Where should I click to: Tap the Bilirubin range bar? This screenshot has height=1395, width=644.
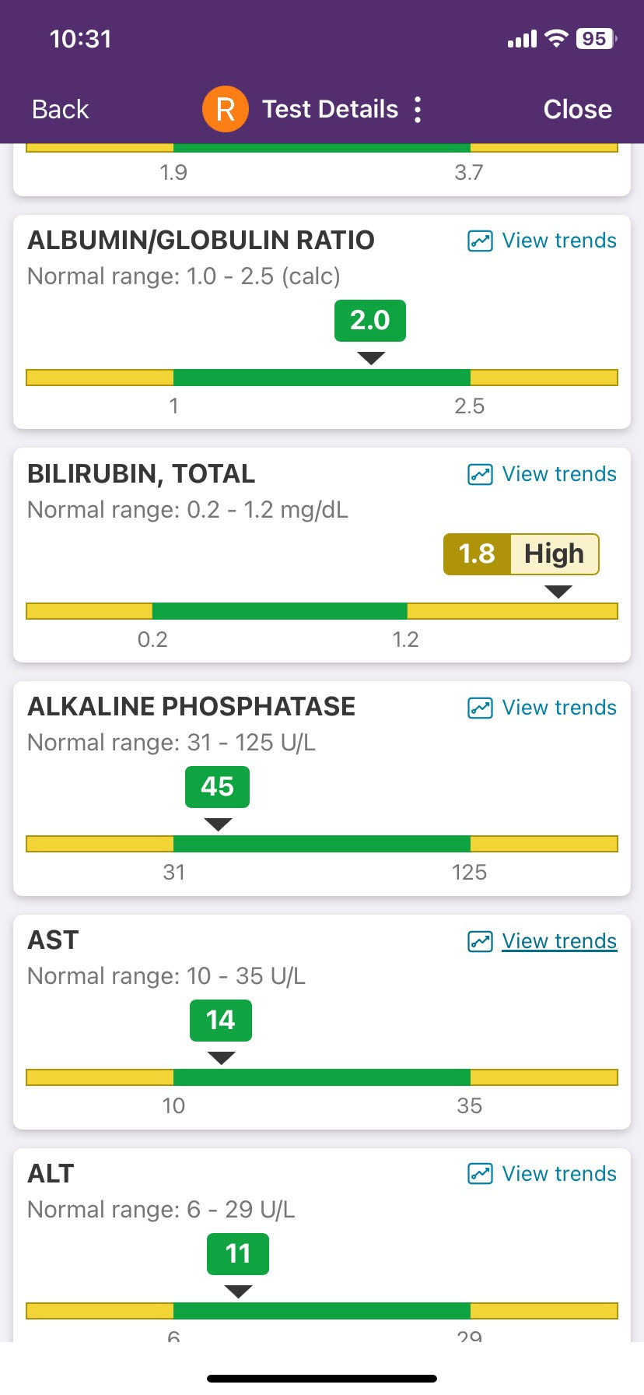(x=322, y=611)
